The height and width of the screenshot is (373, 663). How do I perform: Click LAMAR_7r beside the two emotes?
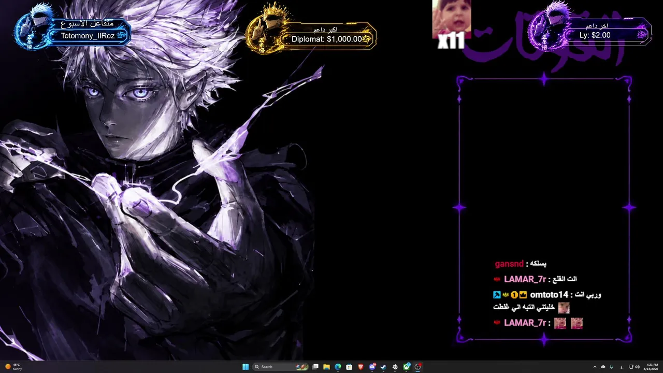(x=525, y=323)
